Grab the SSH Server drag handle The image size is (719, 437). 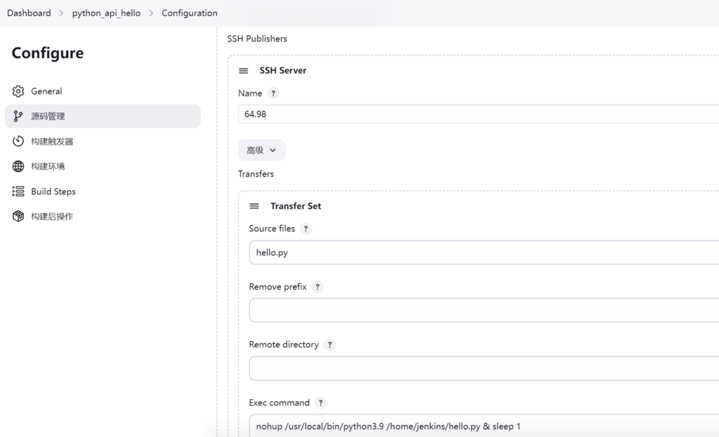pyautogui.click(x=244, y=71)
